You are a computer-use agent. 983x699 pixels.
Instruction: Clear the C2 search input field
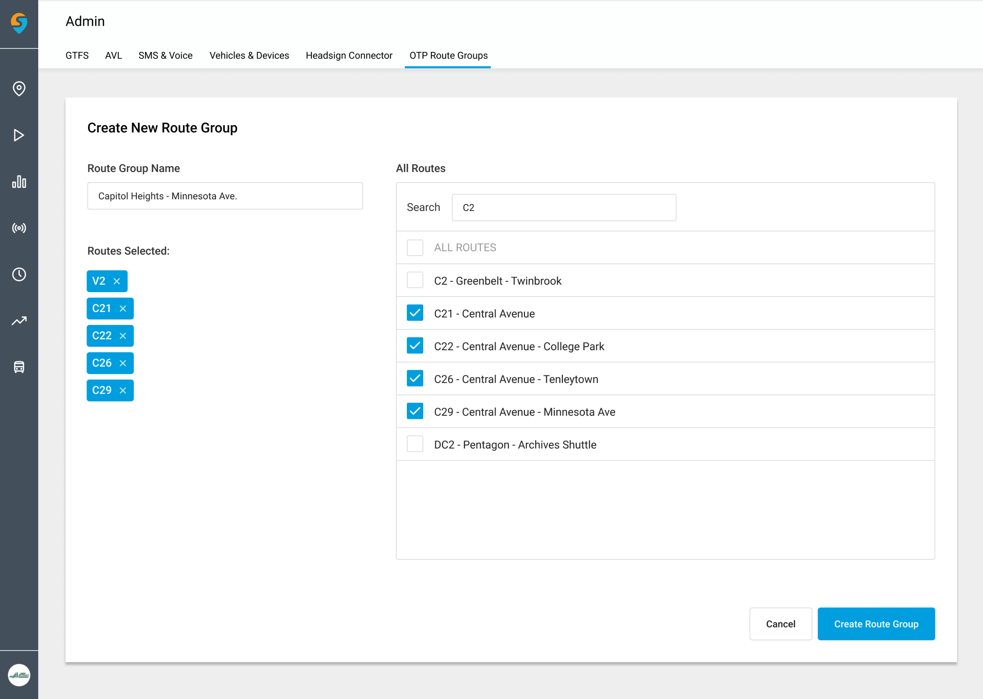point(563,206)
